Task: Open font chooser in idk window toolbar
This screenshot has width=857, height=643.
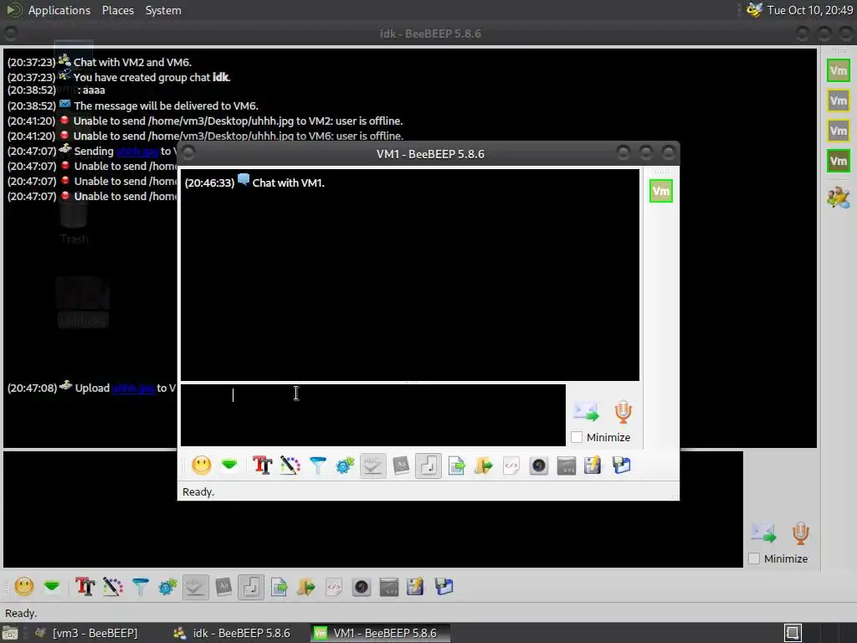Action: tap(85, 587)
